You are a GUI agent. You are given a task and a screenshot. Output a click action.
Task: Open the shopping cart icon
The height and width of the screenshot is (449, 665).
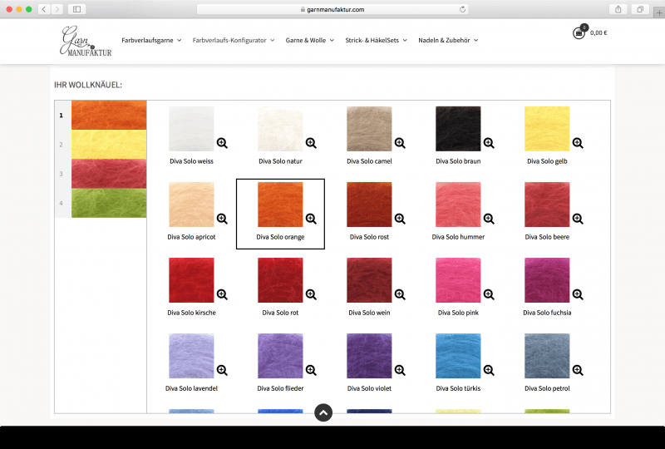(579, 32)
